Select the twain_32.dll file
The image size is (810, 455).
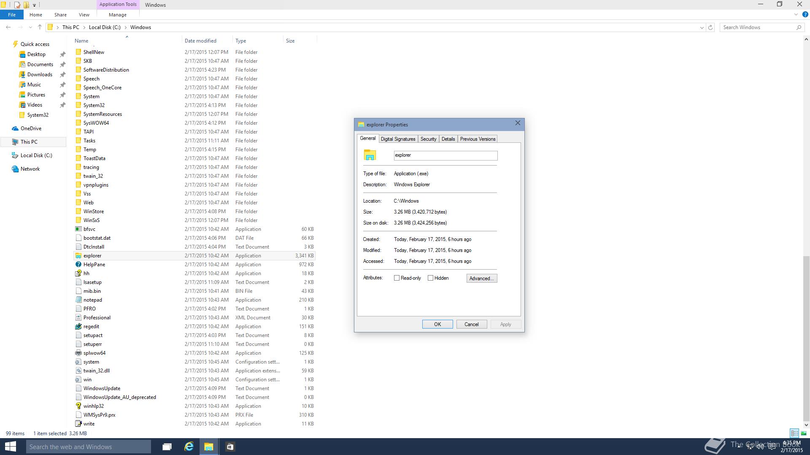coord(195,371)
